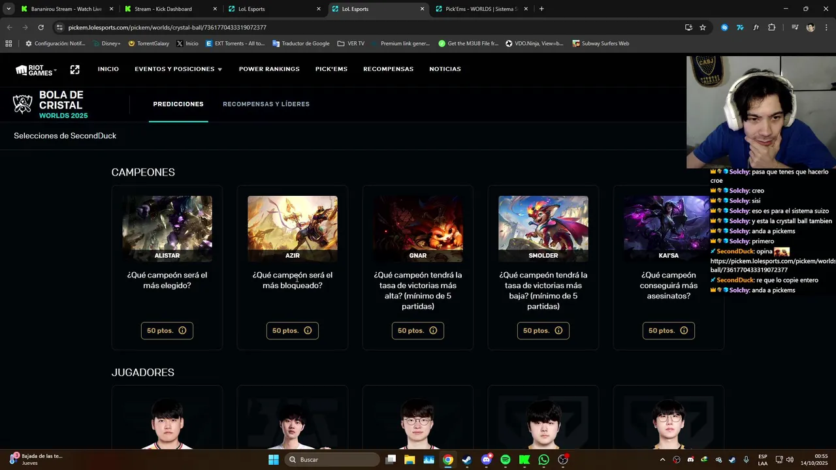The width and height of the screenshot is (836, 470).
Task: Open the TorrentGalaxy bookmark
Action: [148, 44]
